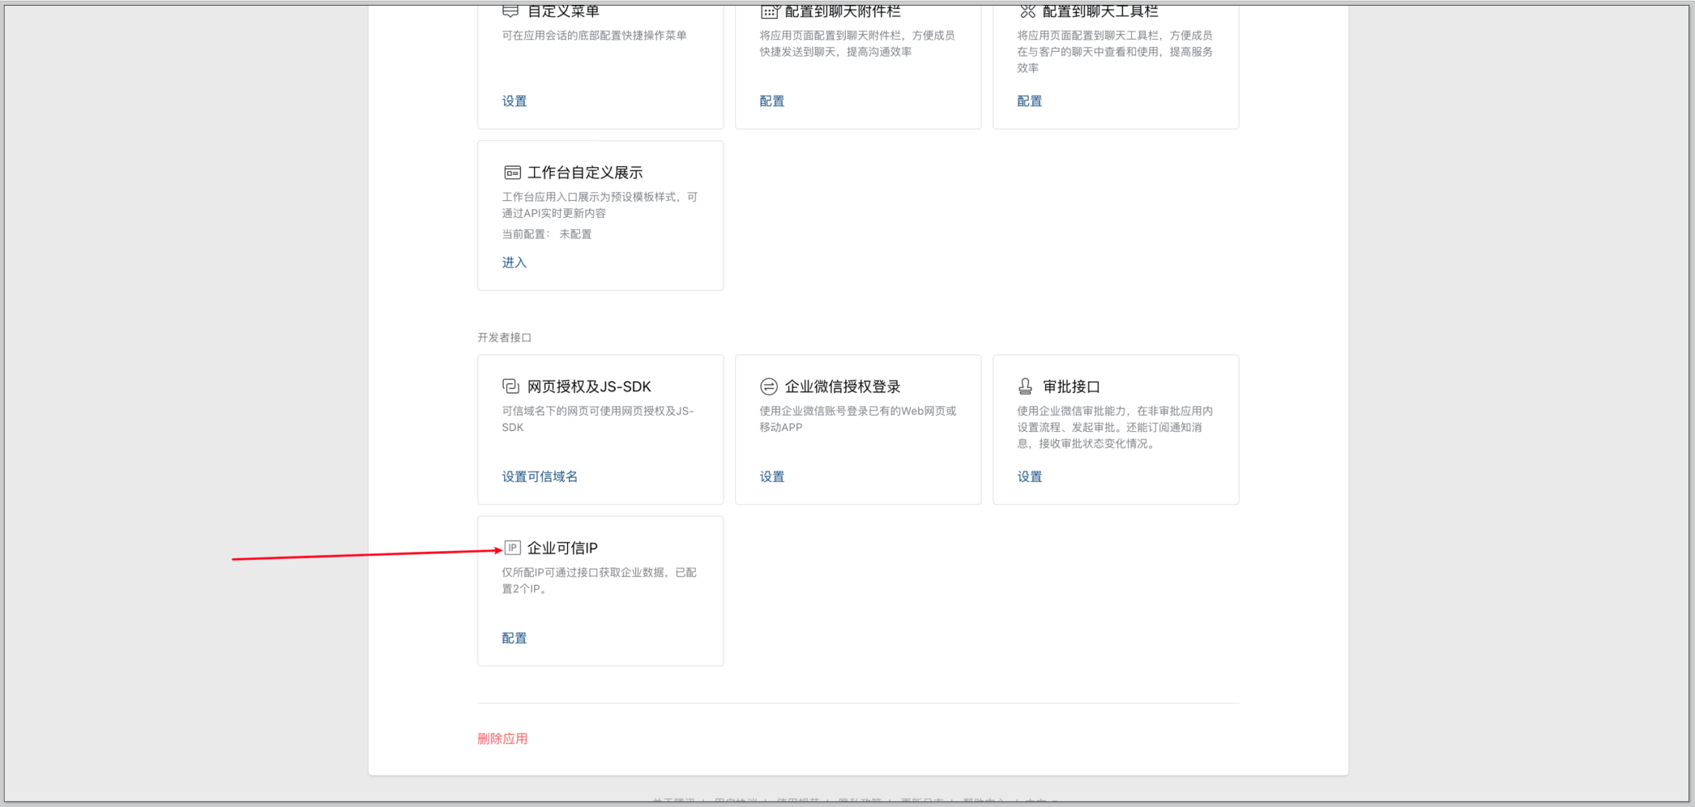Select the 企业可信IP card title
Screen dimensions: 1695x807
[x=562, y=549]
